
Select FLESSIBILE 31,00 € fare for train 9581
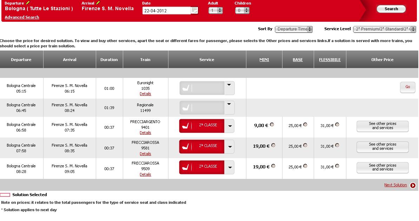pos(337,145)
